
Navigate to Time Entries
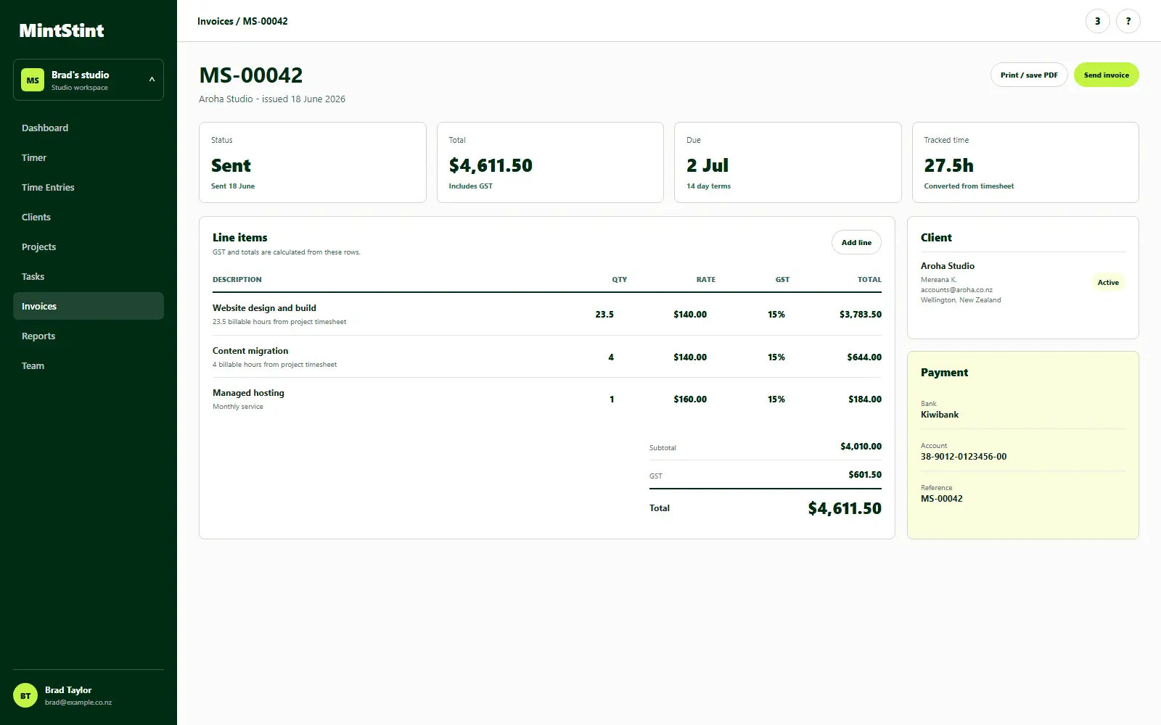(x=89, y=187)
